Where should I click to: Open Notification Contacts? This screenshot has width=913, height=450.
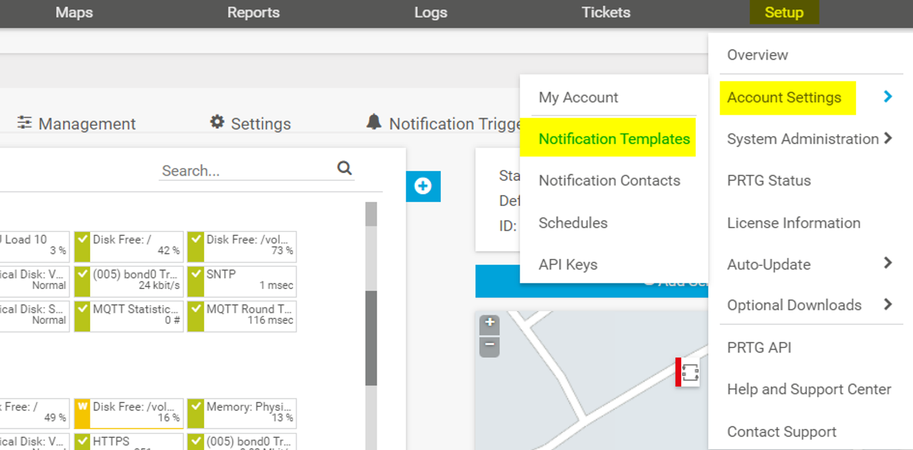point(609,181)
